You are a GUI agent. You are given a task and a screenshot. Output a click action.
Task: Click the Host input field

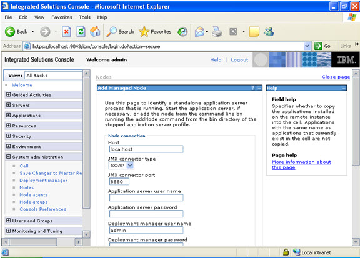tap(146, 149)
